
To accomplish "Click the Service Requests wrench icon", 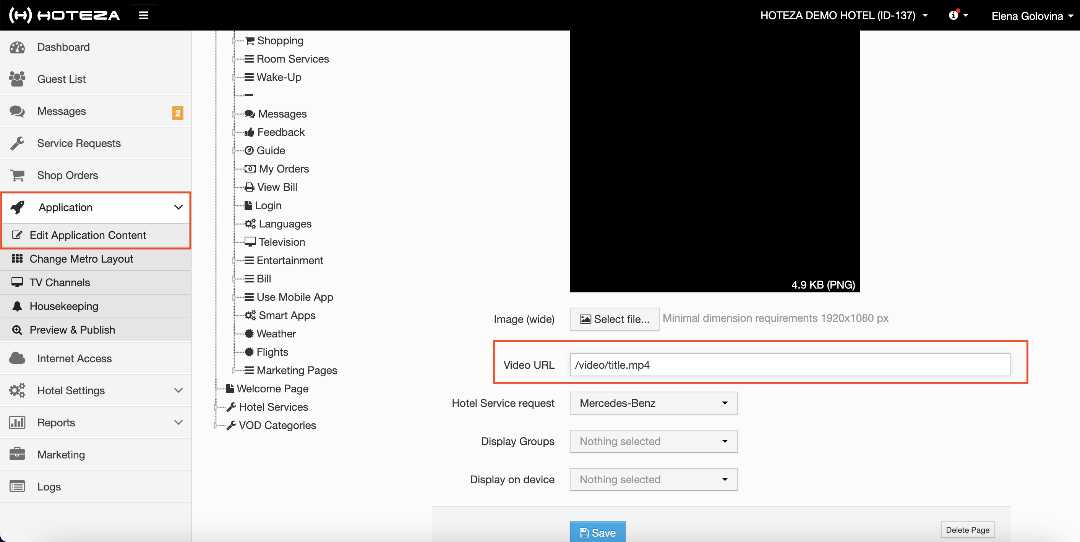I will tap(17, 143).
